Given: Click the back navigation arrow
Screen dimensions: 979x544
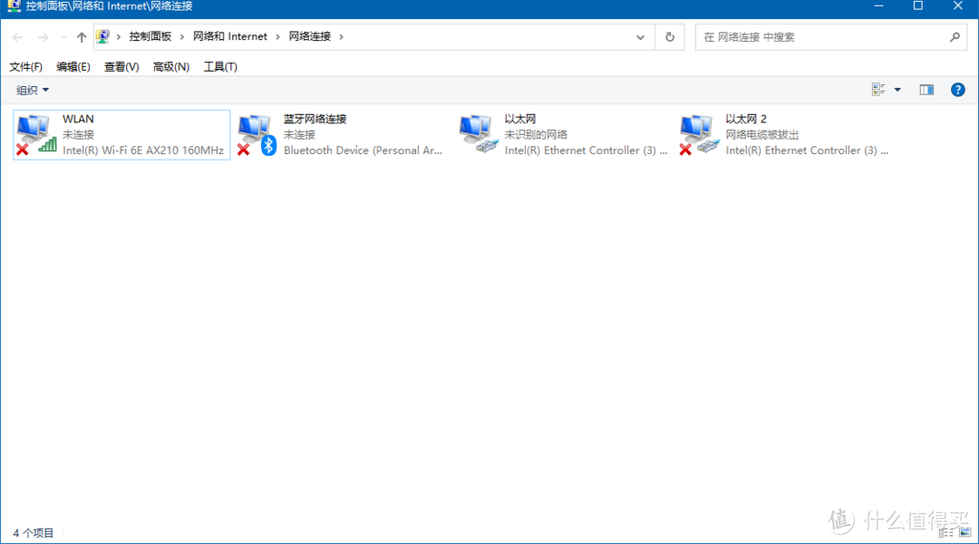Looking at the screenshot, I should pyautogui.click(x=16, y=36).
